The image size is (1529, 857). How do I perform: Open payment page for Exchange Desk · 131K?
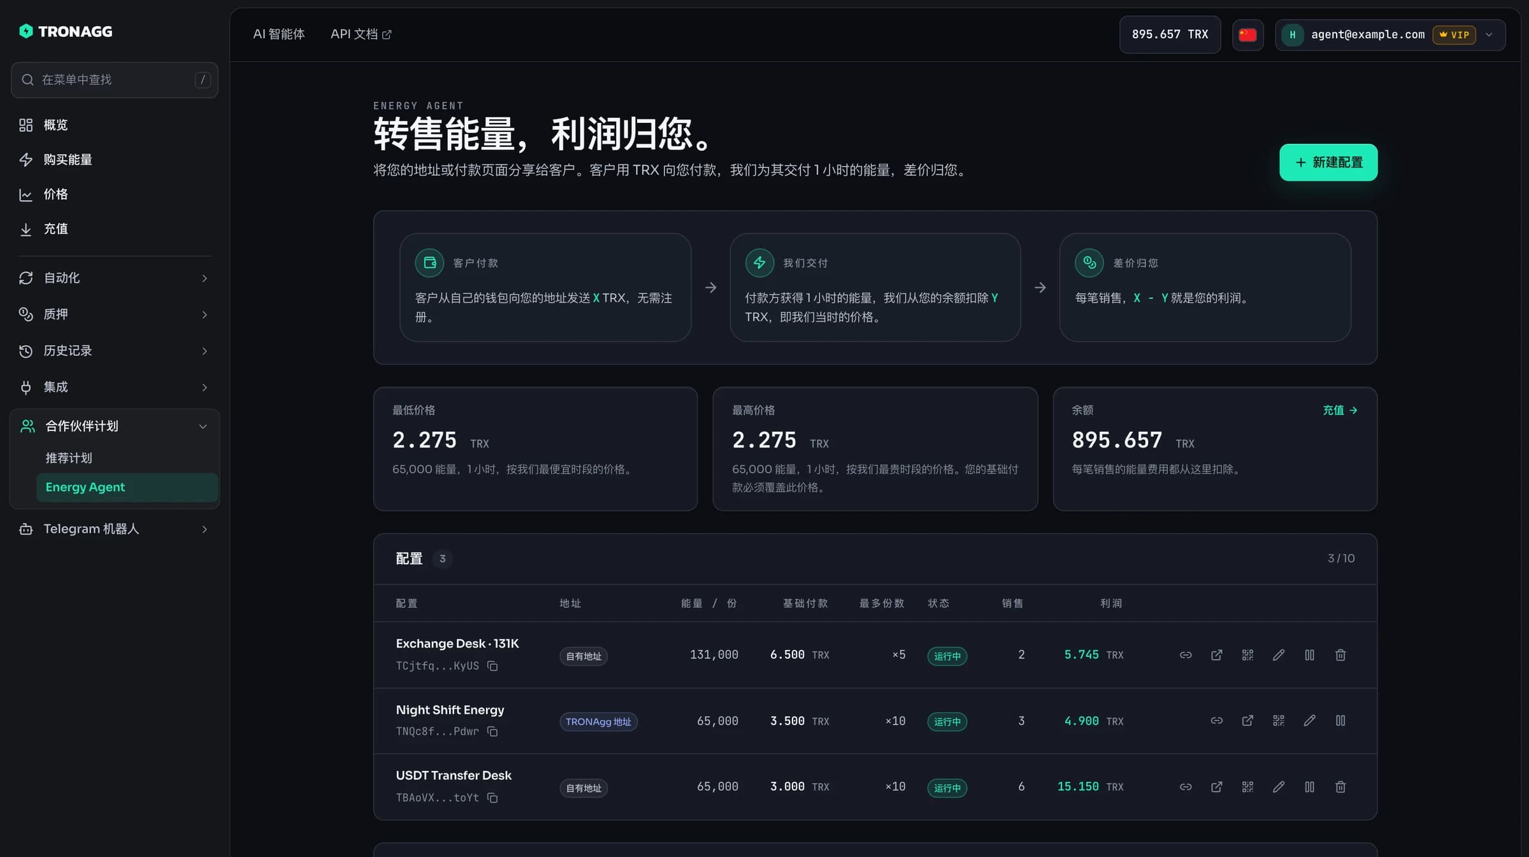pyautogui.click(x=1216, y=655)
